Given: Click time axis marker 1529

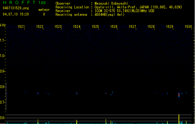Looking at the screenshot, I should pyautogui.click(x=170, y=27).
